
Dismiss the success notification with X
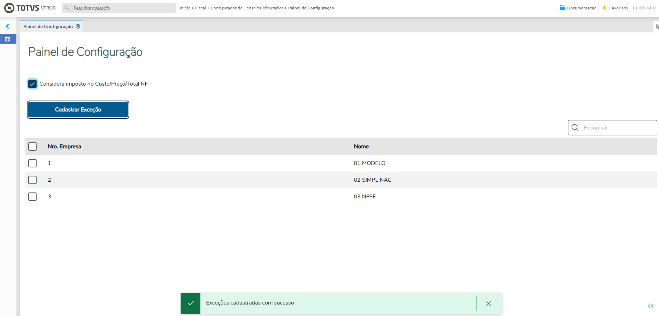click(x=489, y=303)
